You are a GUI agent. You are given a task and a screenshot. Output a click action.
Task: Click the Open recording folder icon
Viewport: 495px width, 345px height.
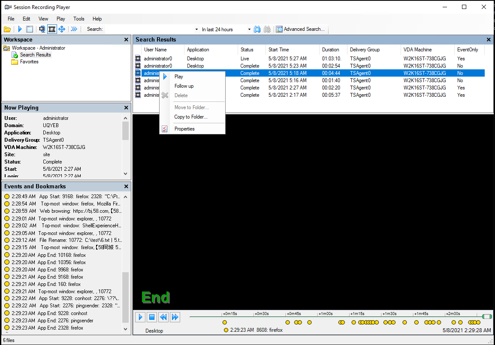[x=7, y=29]
